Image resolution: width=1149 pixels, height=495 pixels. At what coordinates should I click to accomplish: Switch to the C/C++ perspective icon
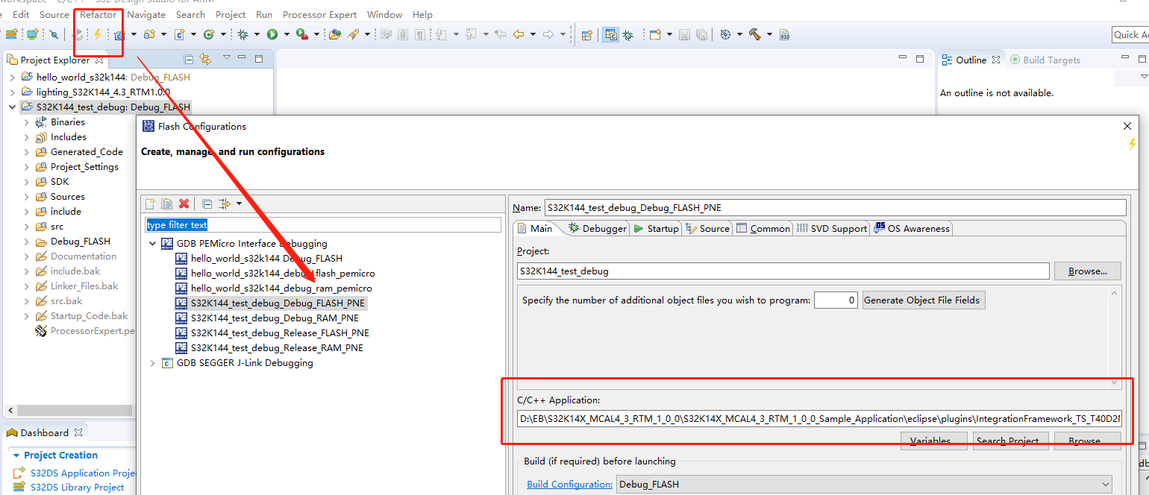(x=611, y=34)
